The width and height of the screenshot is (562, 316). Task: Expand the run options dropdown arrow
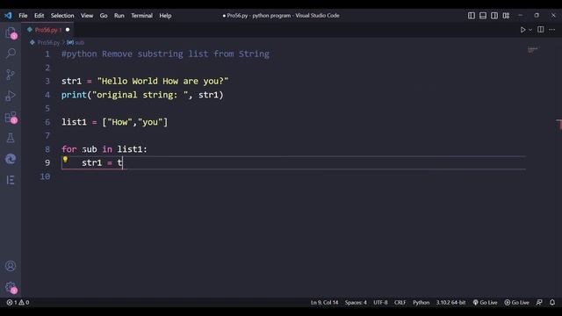coord(530,30)
